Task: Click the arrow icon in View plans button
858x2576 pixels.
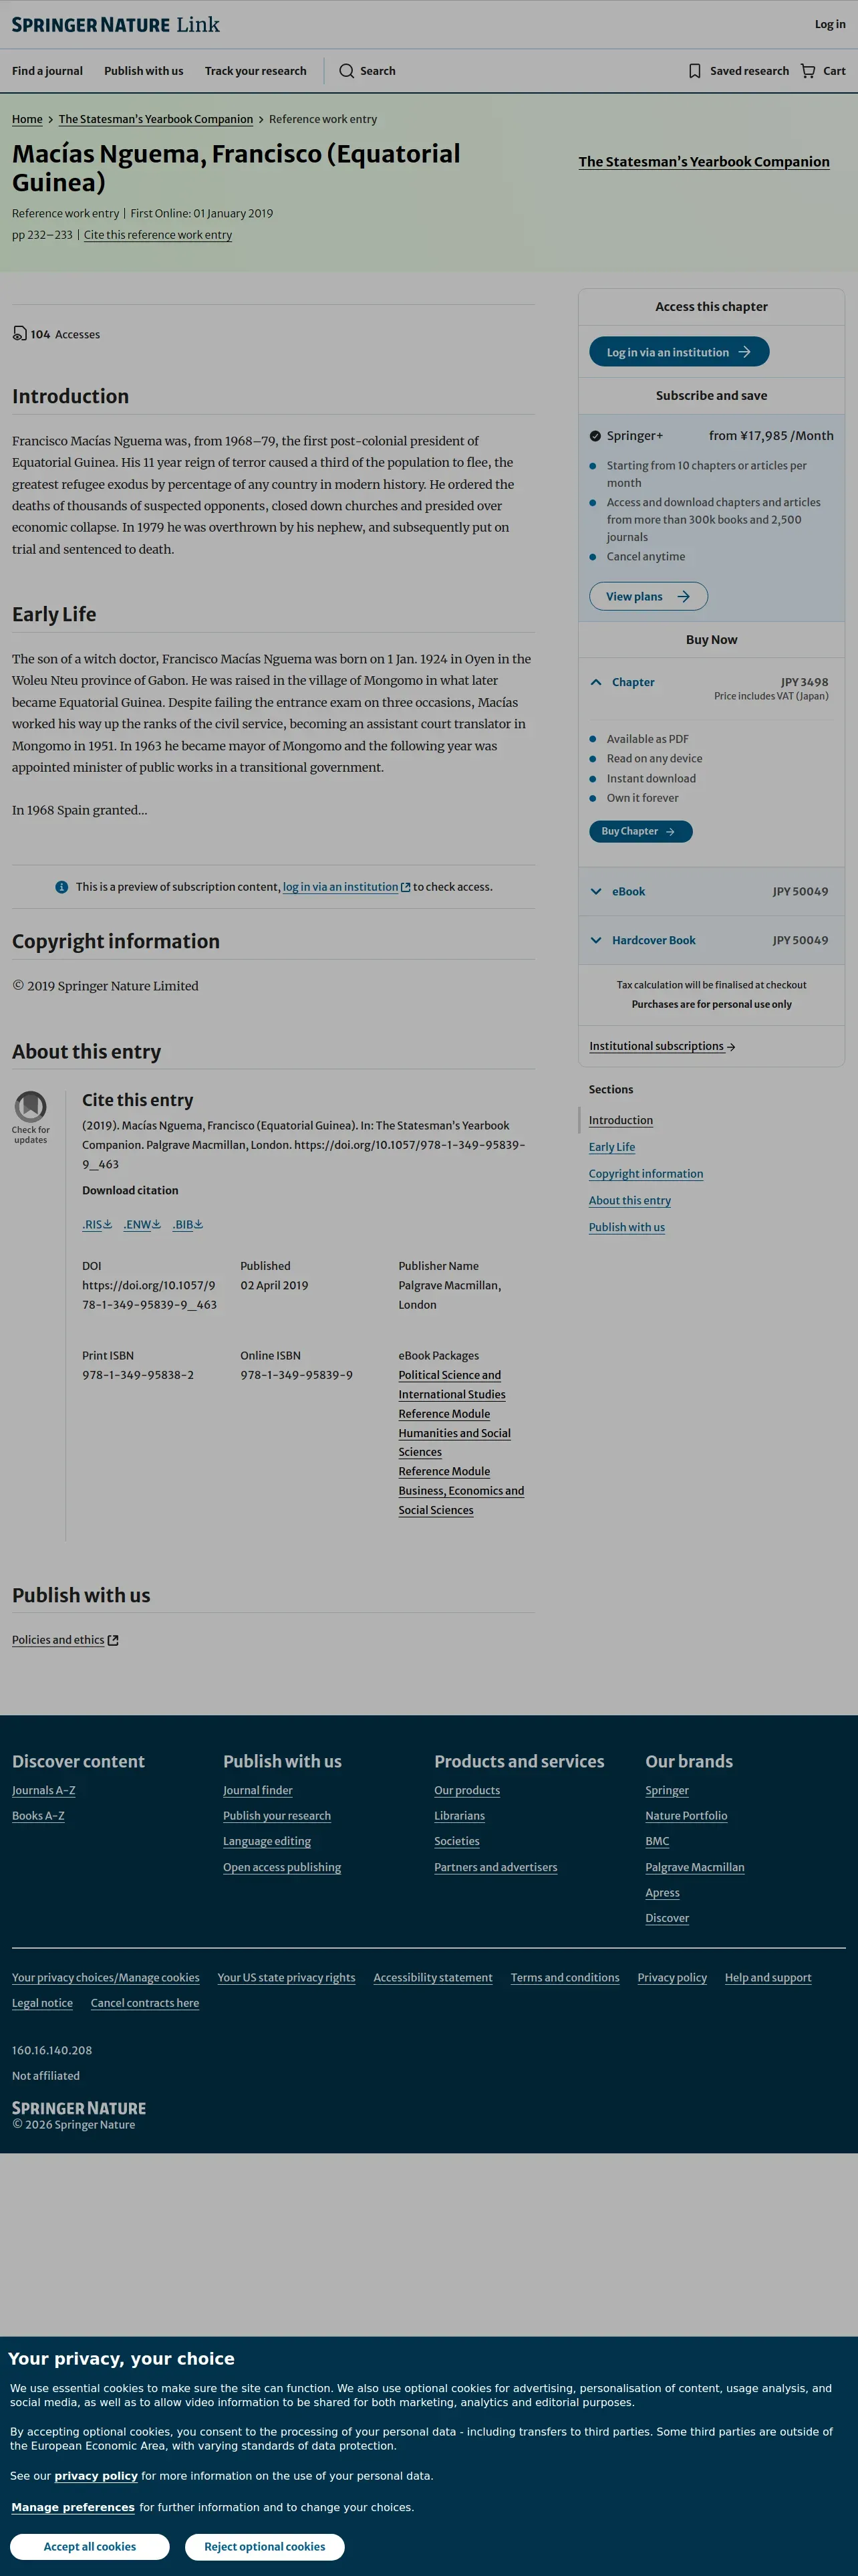Action: 683,597
